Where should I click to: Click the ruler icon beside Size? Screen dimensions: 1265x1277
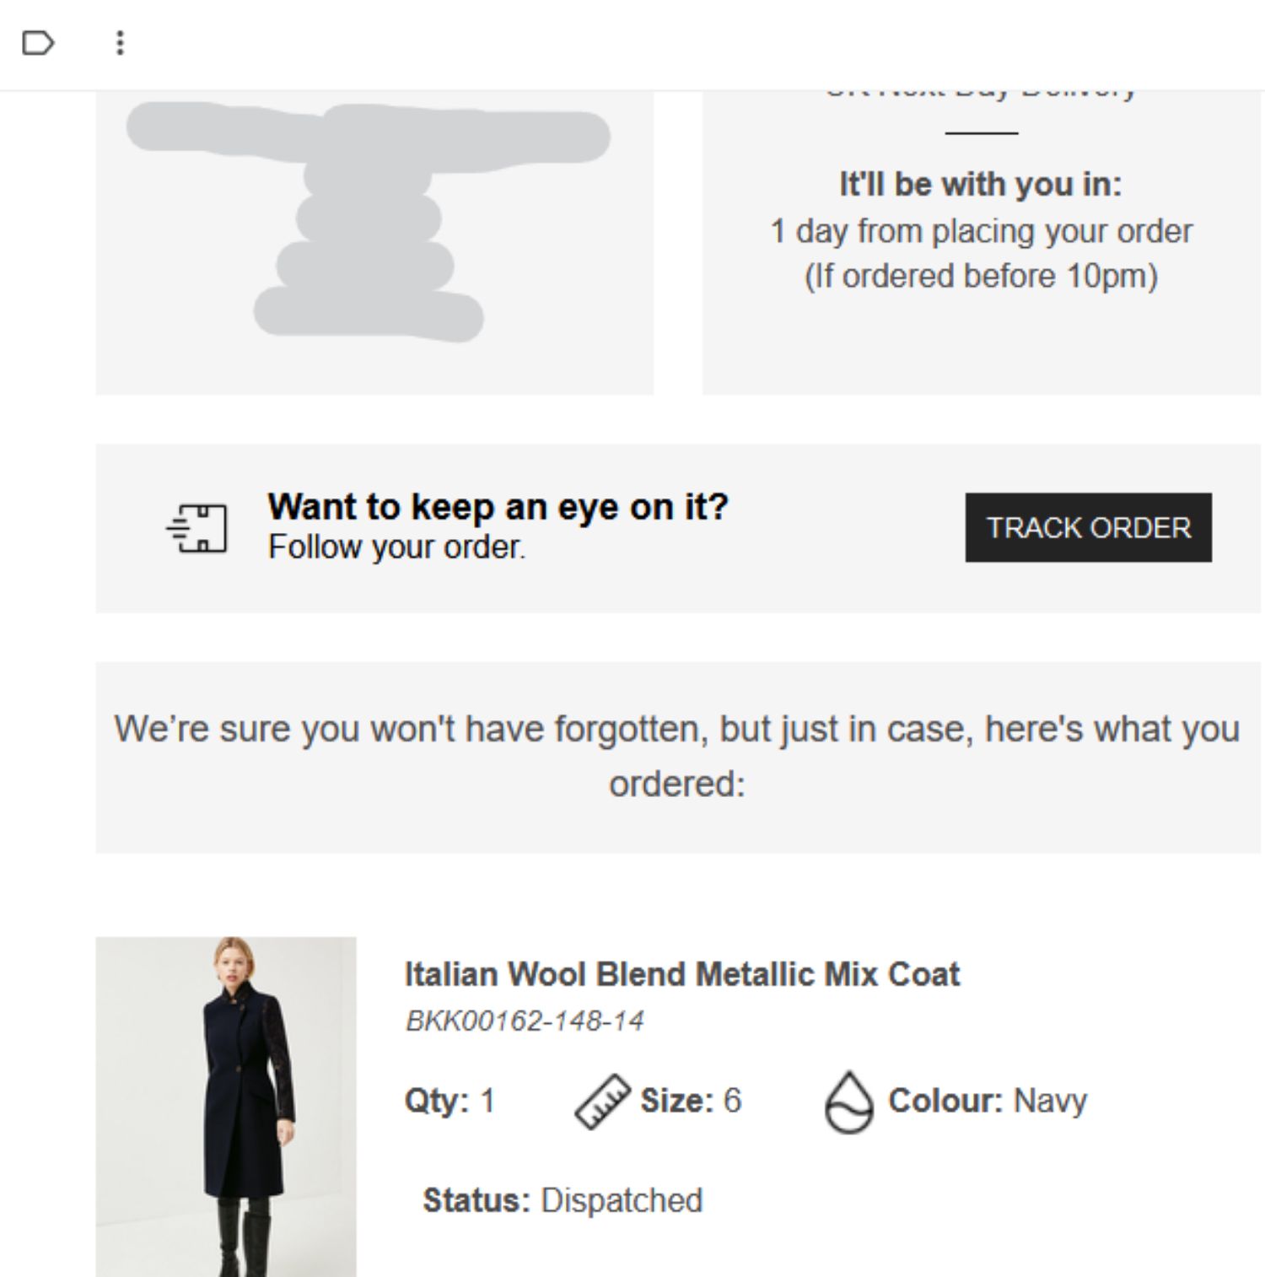tap(602, 1101)
